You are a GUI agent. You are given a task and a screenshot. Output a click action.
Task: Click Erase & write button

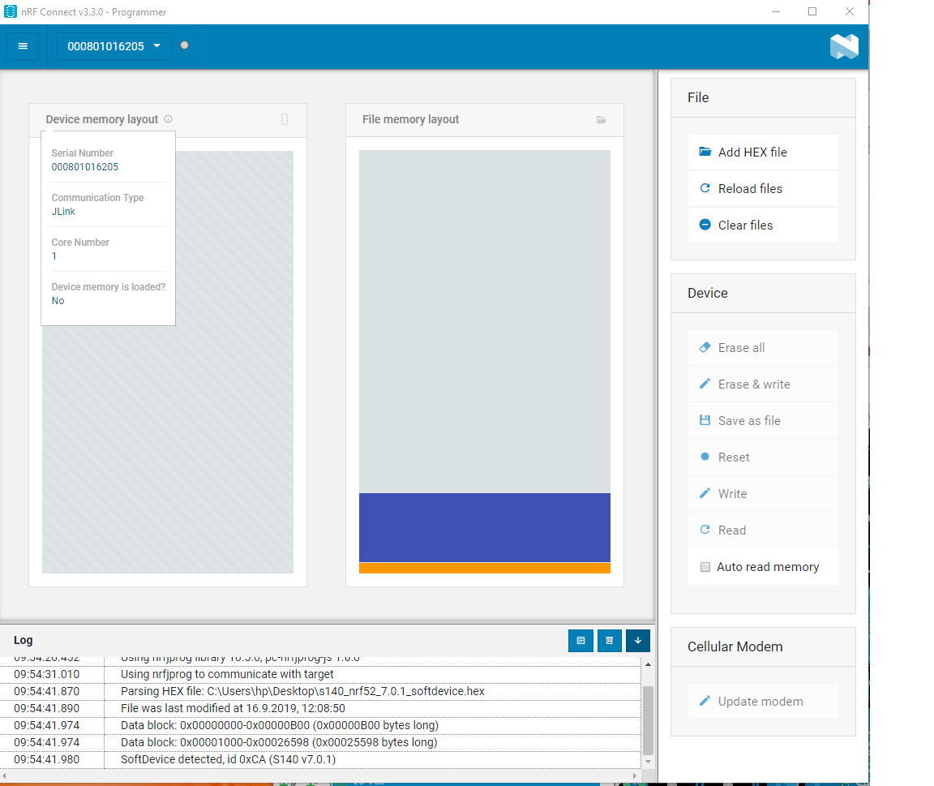click(763, 384)
